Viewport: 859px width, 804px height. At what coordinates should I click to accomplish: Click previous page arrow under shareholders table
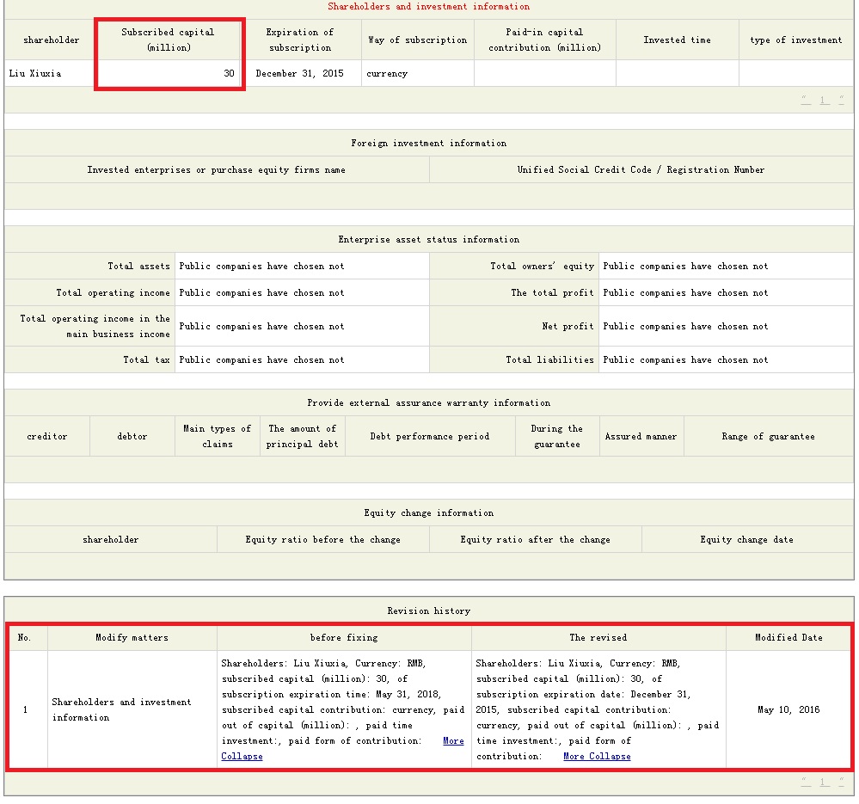click(806, 100)
